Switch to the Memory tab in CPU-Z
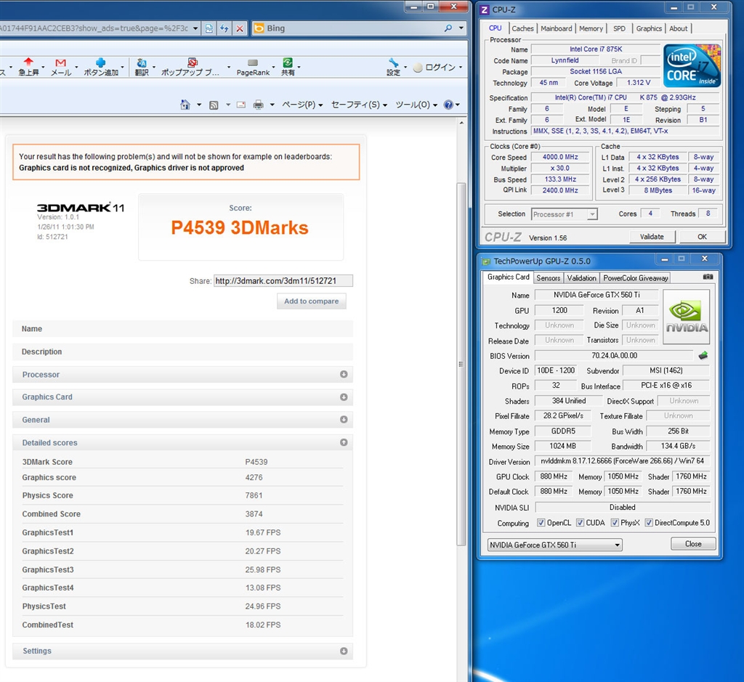The image size is (744, 682). pos(591,28)
